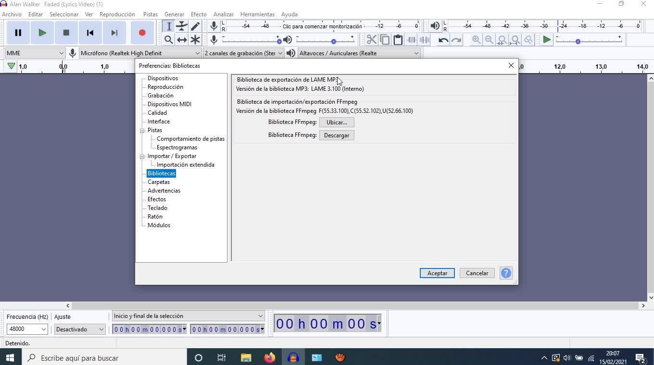
Task: Click the Fit selection to width icon
Action: click(502, 40)
